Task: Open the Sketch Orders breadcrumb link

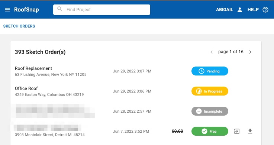Action: click(19, 26)
